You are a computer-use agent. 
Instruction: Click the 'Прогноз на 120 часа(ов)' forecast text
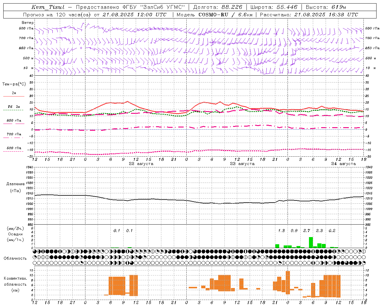(x=57, y=15)
